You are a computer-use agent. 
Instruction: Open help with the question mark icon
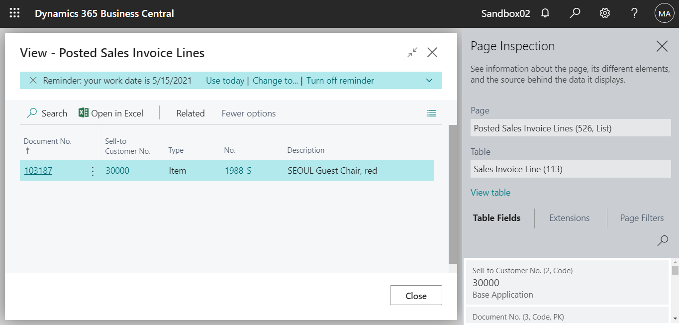[x=634, y=13]
